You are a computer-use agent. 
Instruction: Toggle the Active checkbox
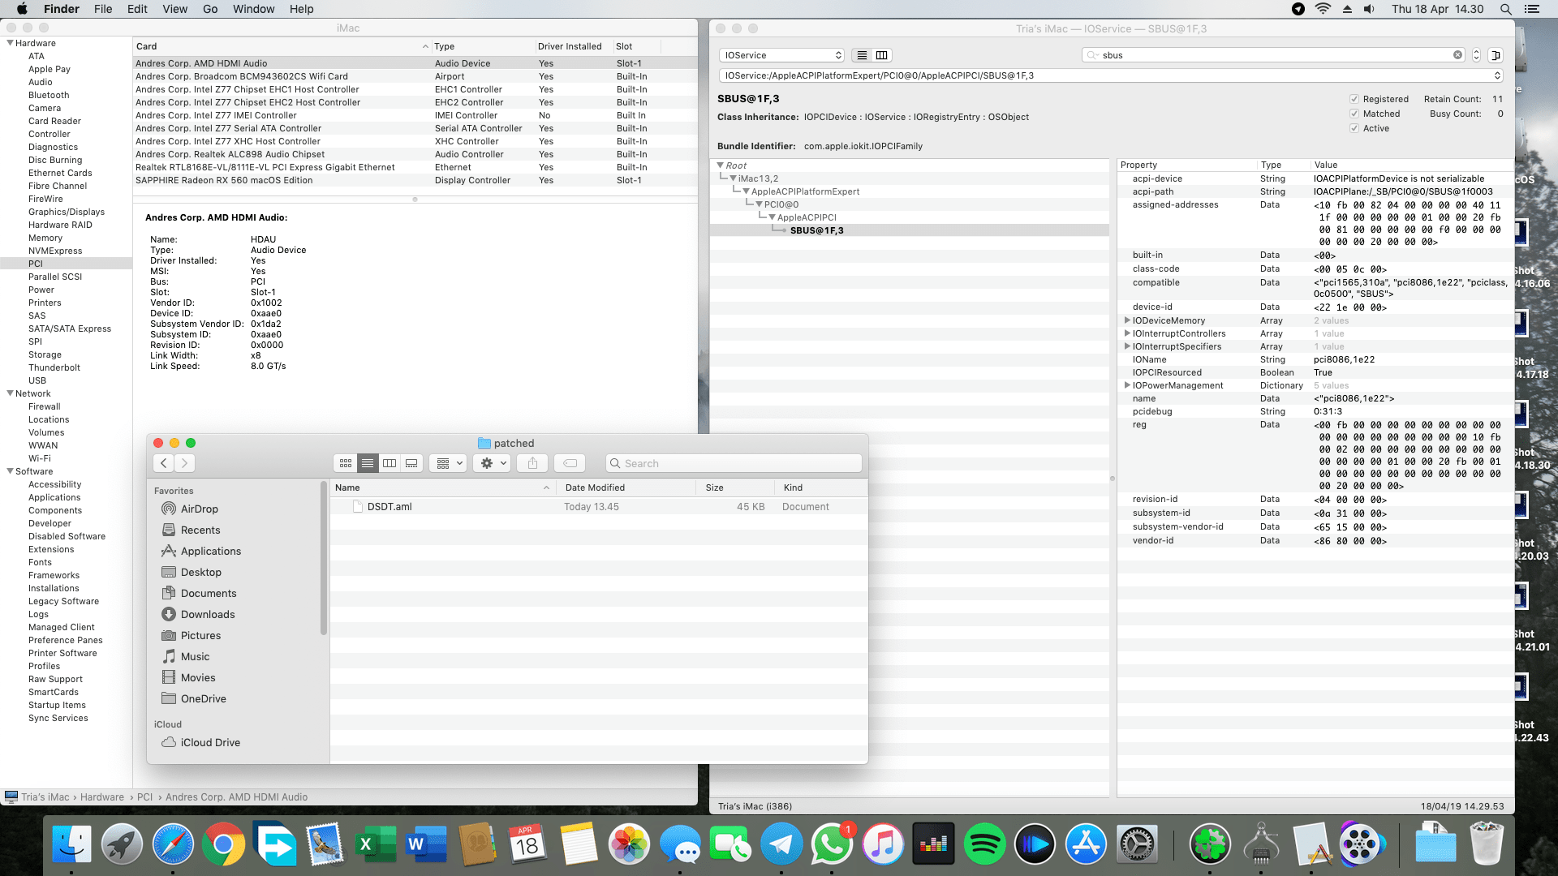click(1354, 128)
